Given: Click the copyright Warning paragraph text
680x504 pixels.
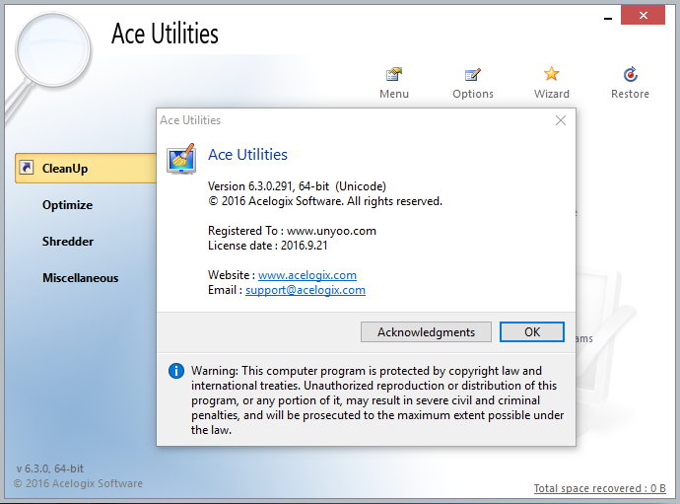Looking at the screenshot, I should [x=377, y=400].
